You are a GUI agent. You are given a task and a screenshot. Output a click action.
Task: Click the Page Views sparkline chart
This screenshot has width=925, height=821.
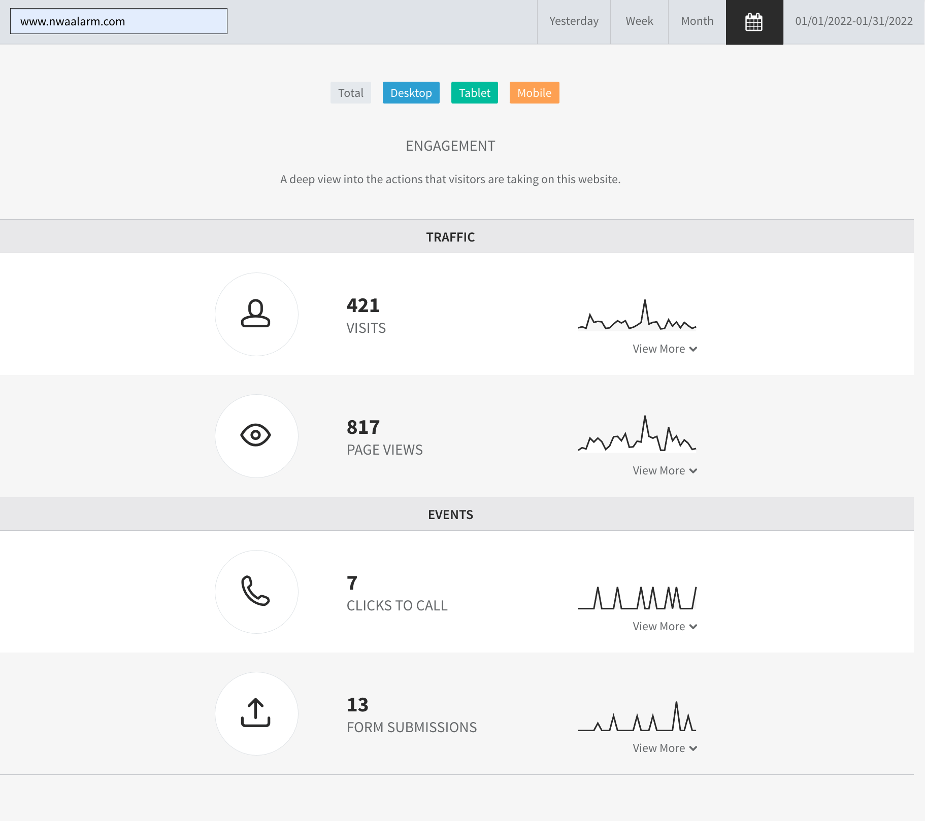(x=637, y=434)
